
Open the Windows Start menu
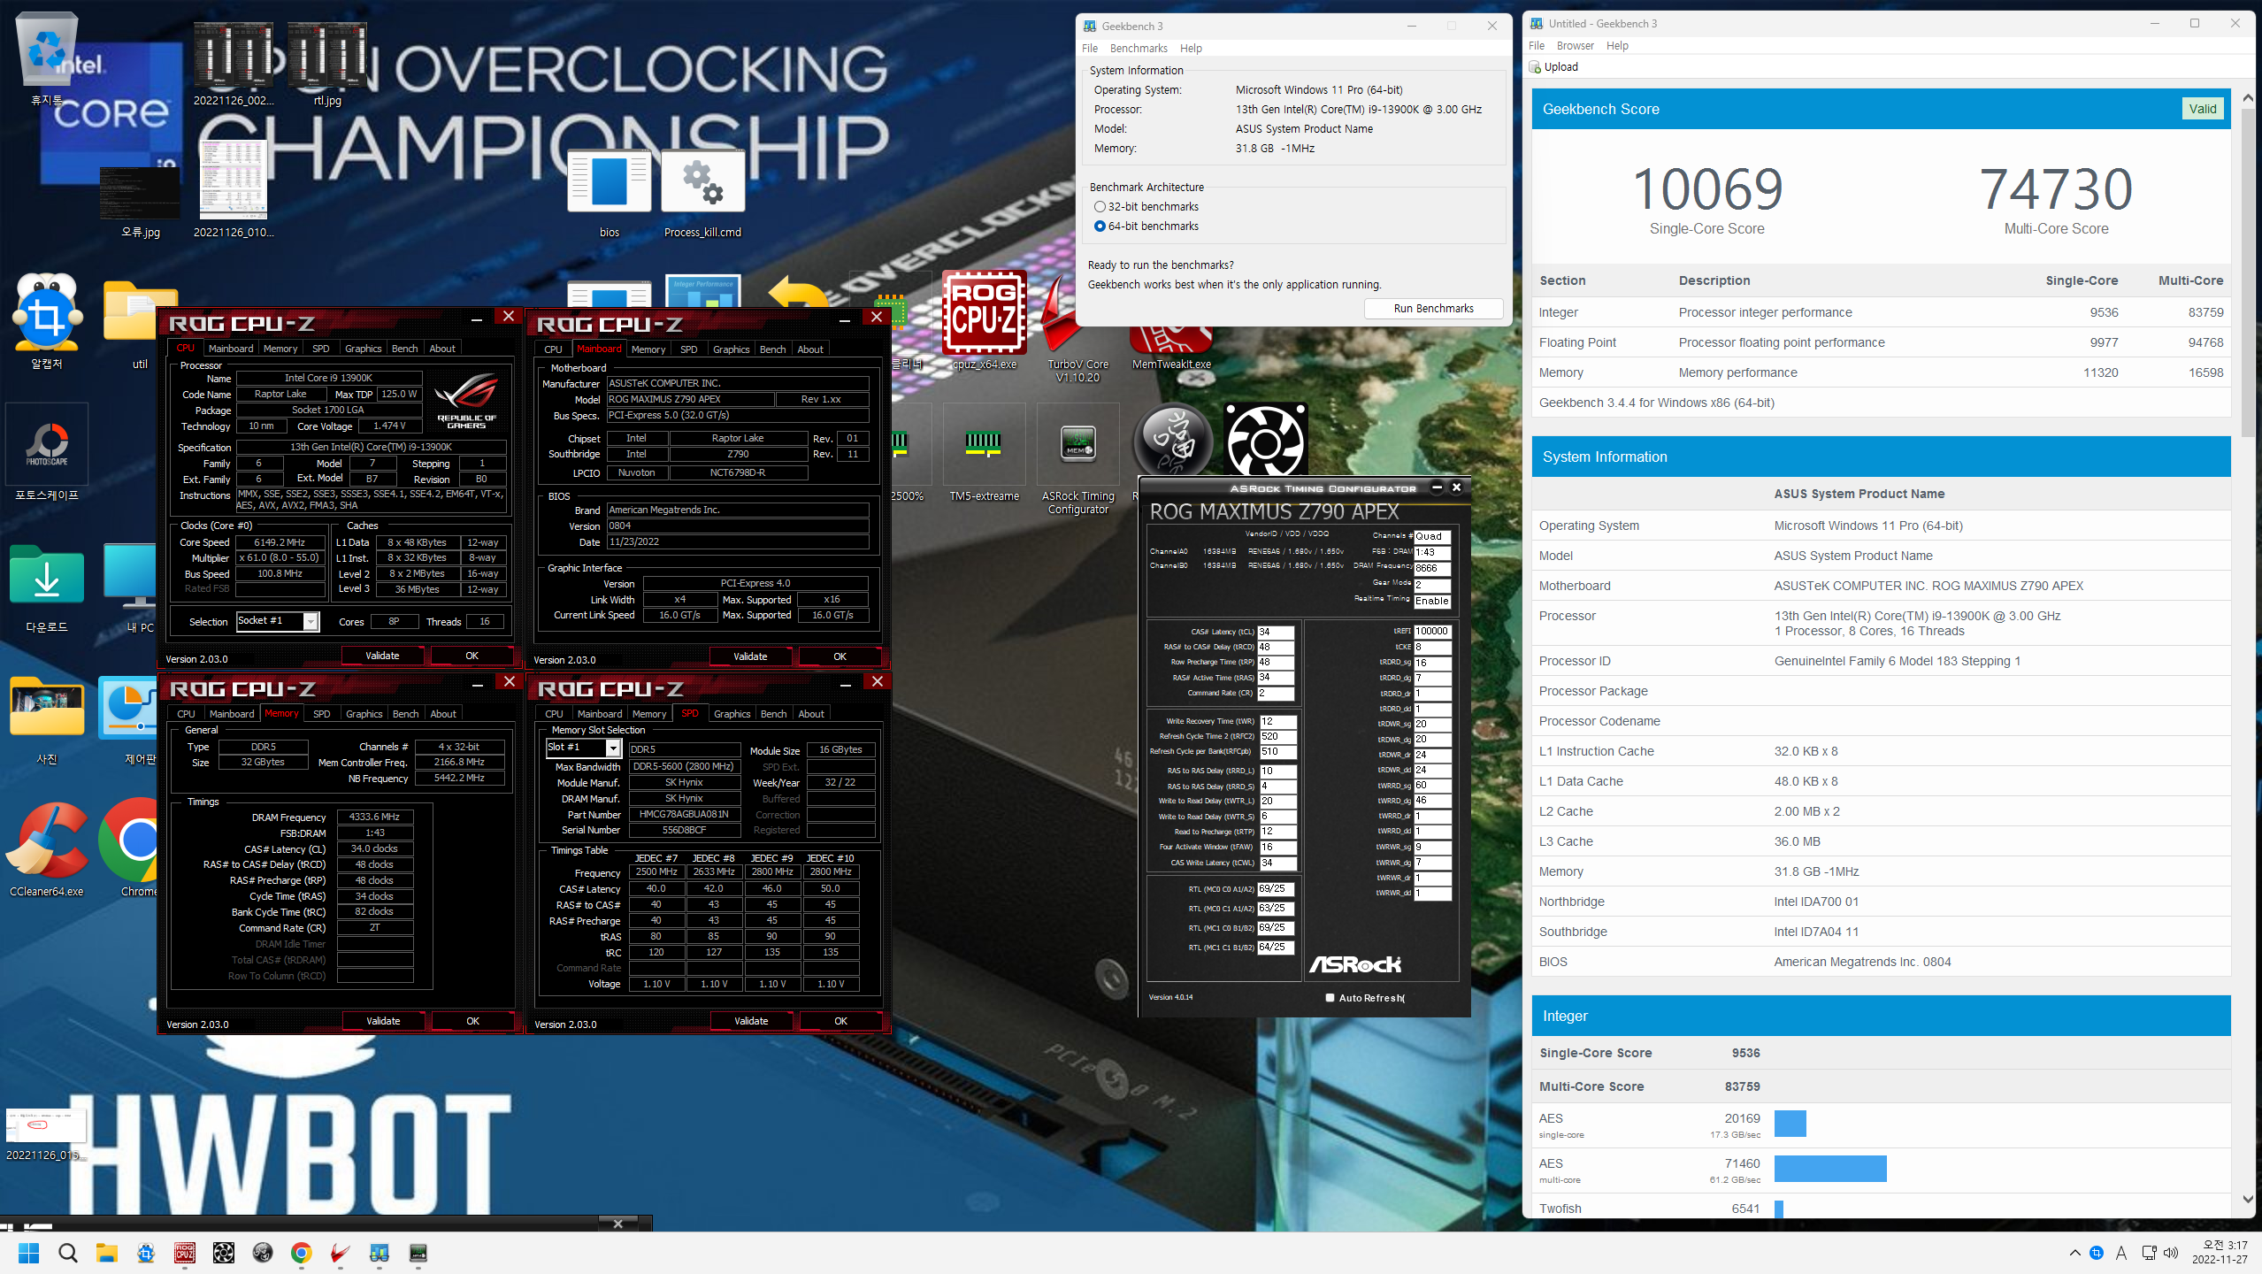29,1253
